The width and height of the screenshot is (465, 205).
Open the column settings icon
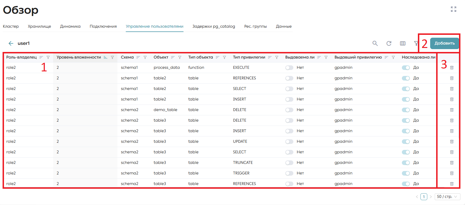(x=403, y=43)
